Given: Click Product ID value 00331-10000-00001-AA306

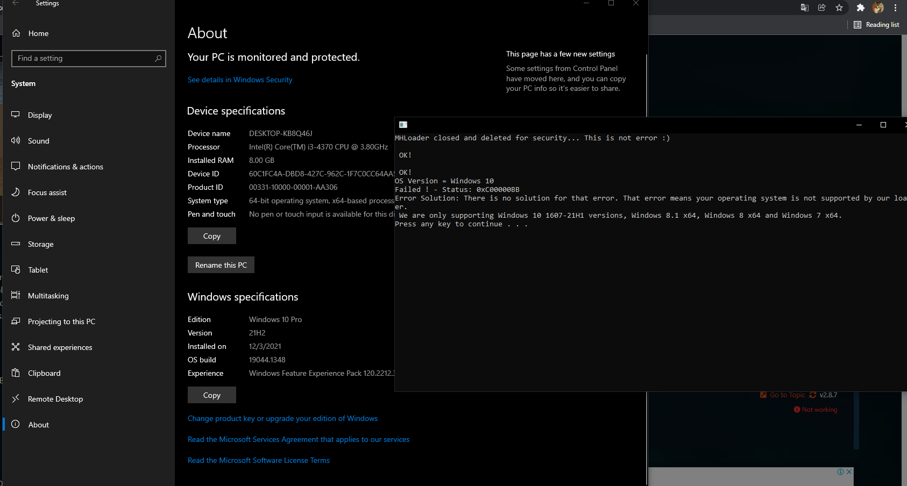Looking at the screenshot, I should click(x=293, y=187).
